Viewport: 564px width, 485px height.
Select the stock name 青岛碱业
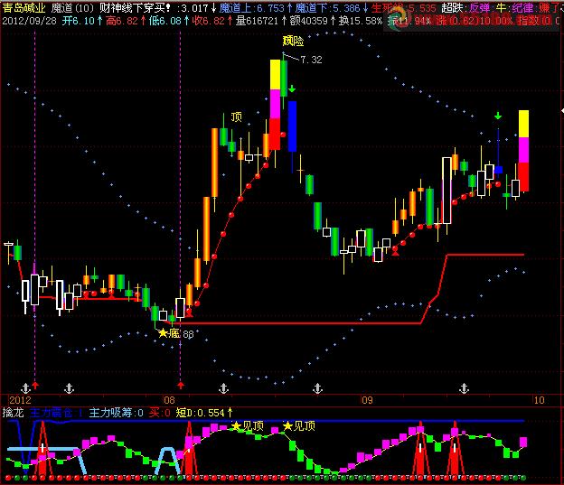pyautogui.click(x=24, y=8)
